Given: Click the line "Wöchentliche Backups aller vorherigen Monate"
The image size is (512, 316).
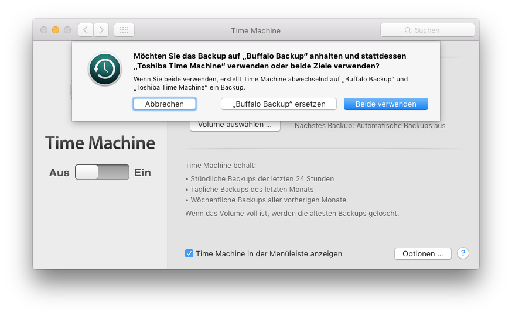Looking at the screenshot, I should click(268, 200).
